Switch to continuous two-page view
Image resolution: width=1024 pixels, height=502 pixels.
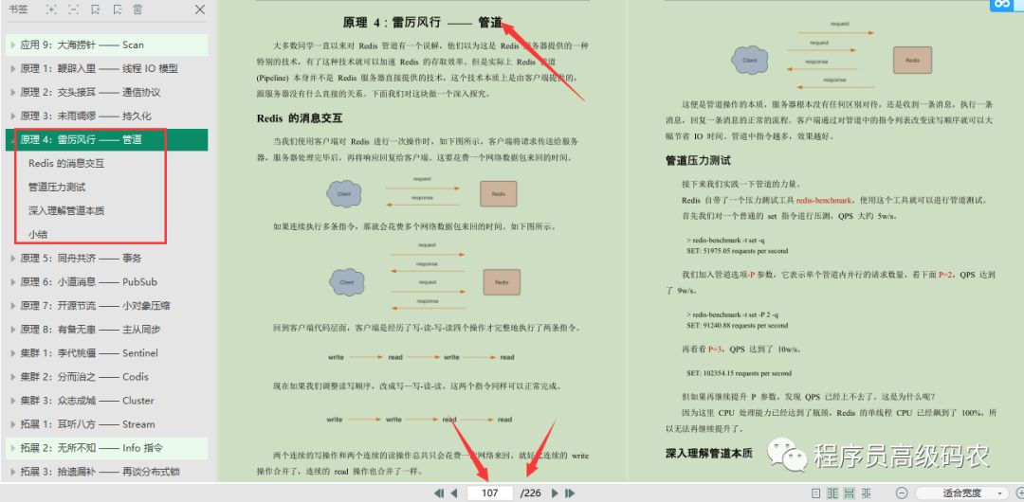coord(866,493)
